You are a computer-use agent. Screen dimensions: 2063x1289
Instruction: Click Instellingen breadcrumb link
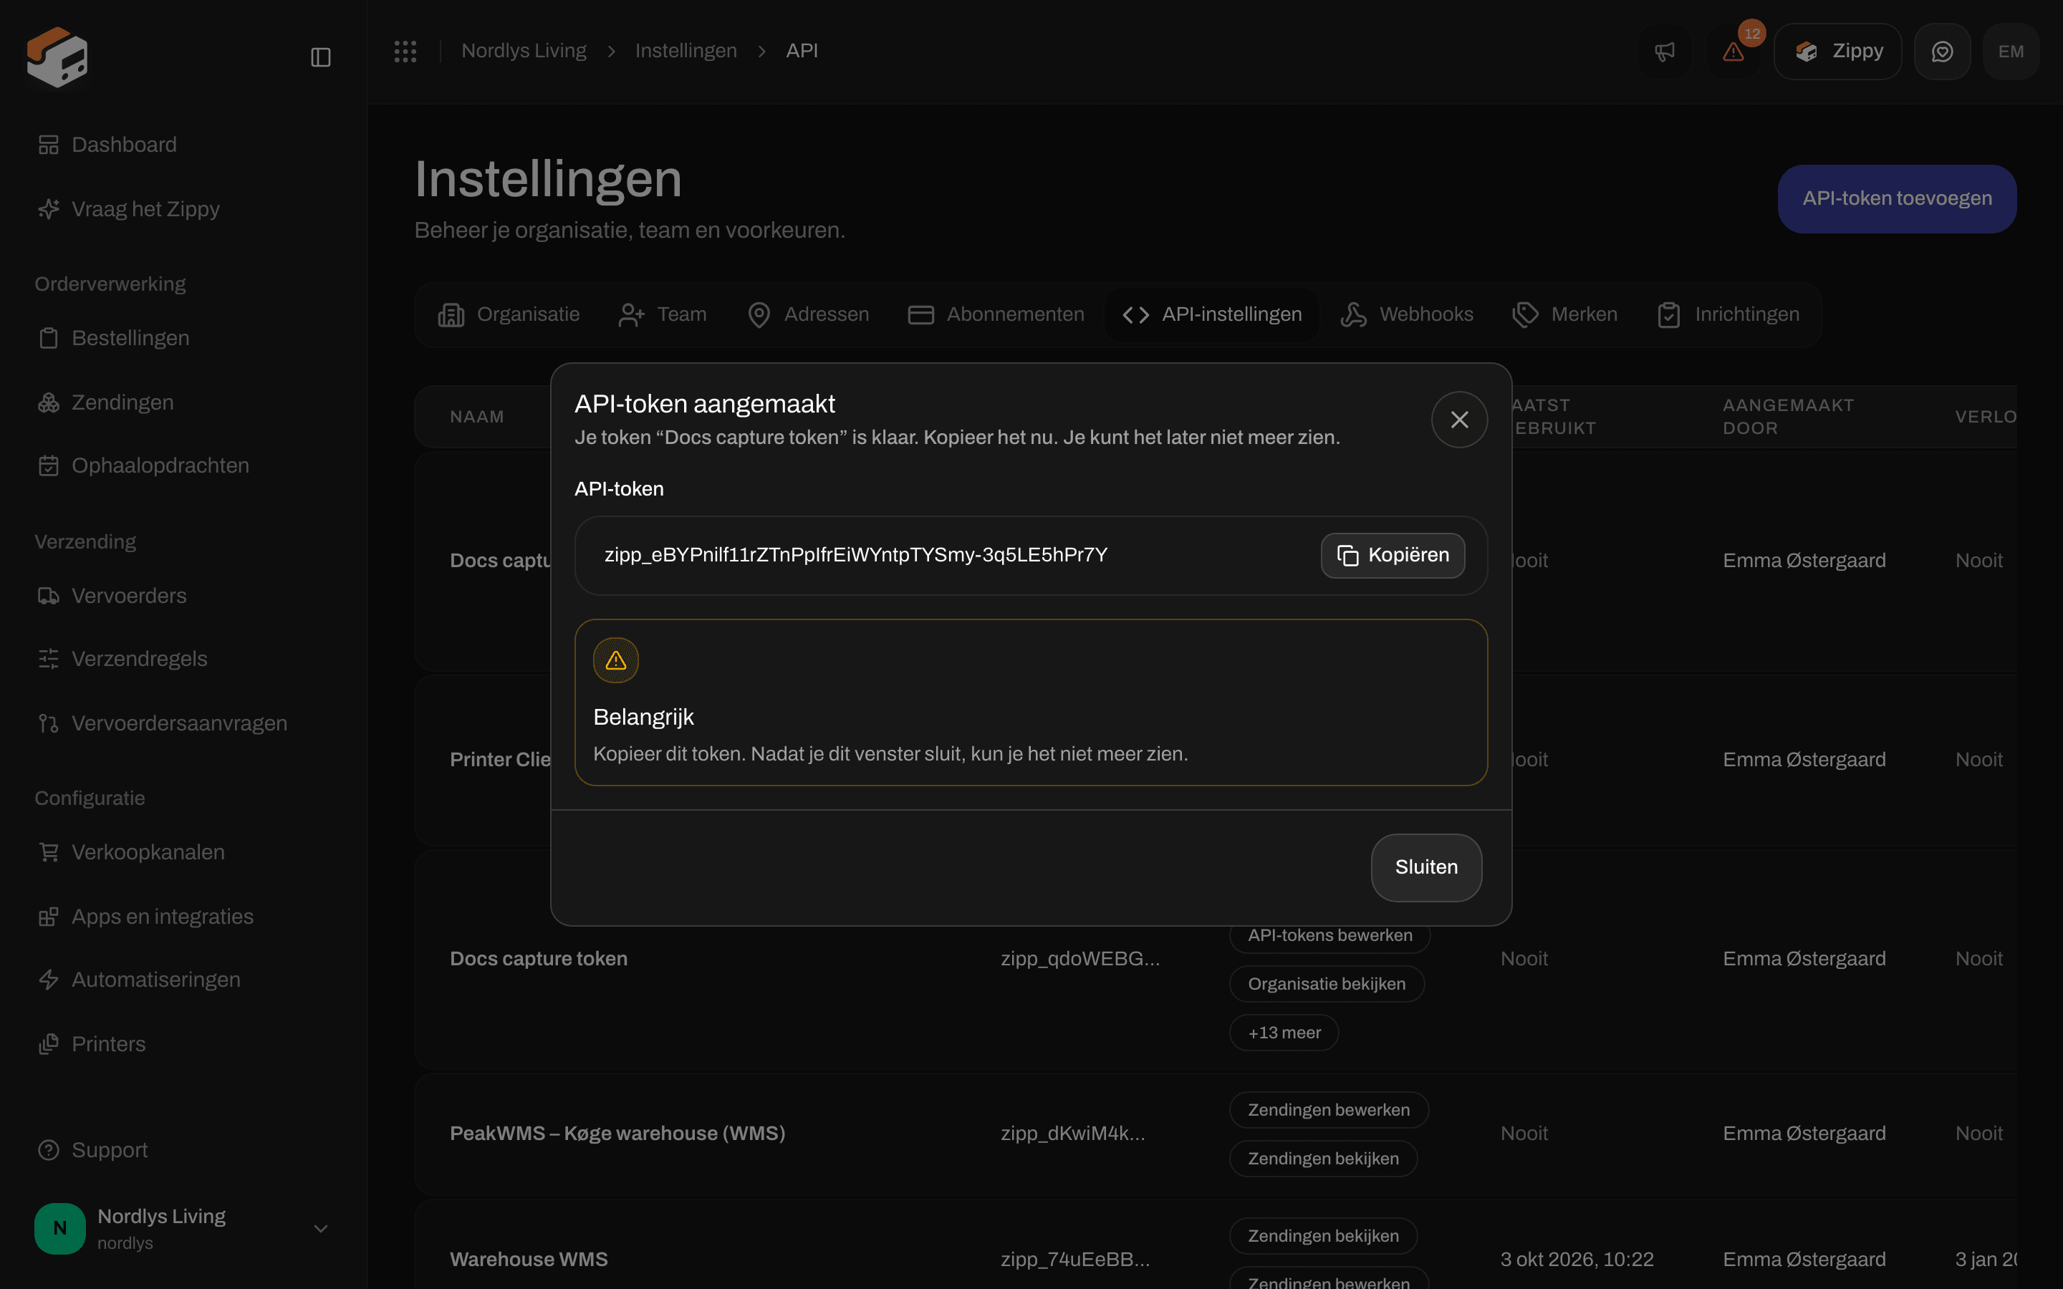click(686, 51)
